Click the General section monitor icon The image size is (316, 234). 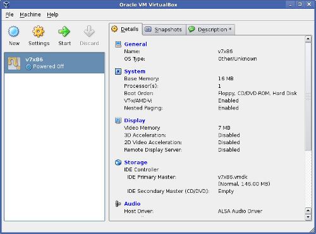[118, 44]
